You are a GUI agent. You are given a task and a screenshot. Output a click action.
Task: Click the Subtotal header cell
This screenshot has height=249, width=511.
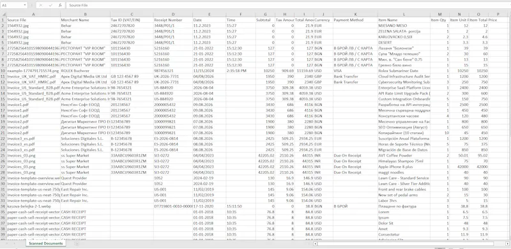[265, 20]
